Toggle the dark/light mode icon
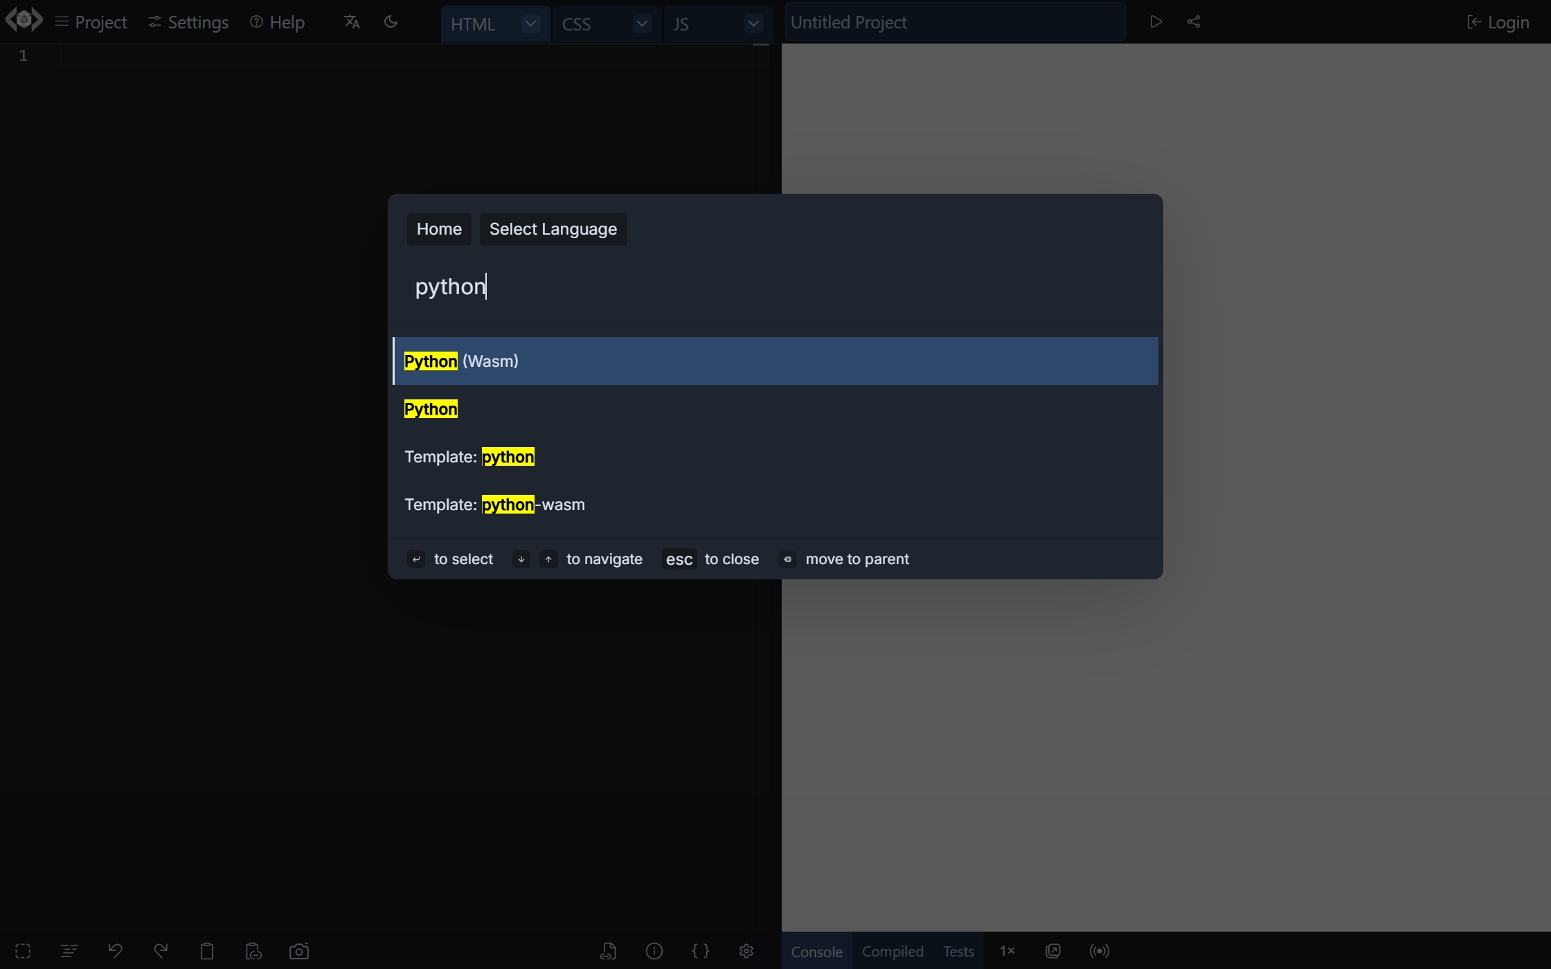The image size is (1551, 969). pyautogui.click(x=391, y=21)
